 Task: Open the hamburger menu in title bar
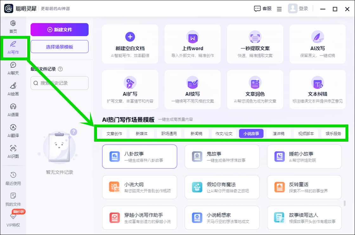click(279, 9)
